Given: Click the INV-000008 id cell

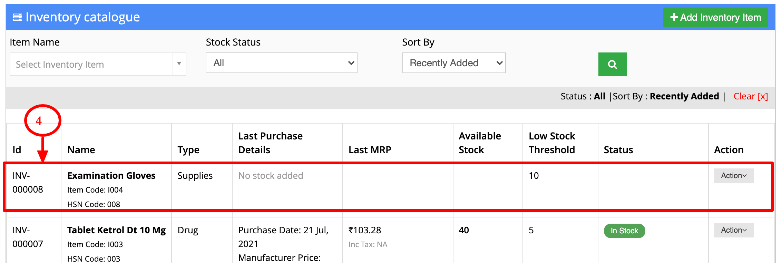Looking at the screenshot, I should (x=28, y=183).
